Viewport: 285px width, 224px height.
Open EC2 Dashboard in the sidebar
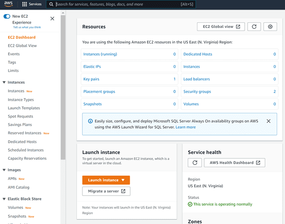coord(22,37)
